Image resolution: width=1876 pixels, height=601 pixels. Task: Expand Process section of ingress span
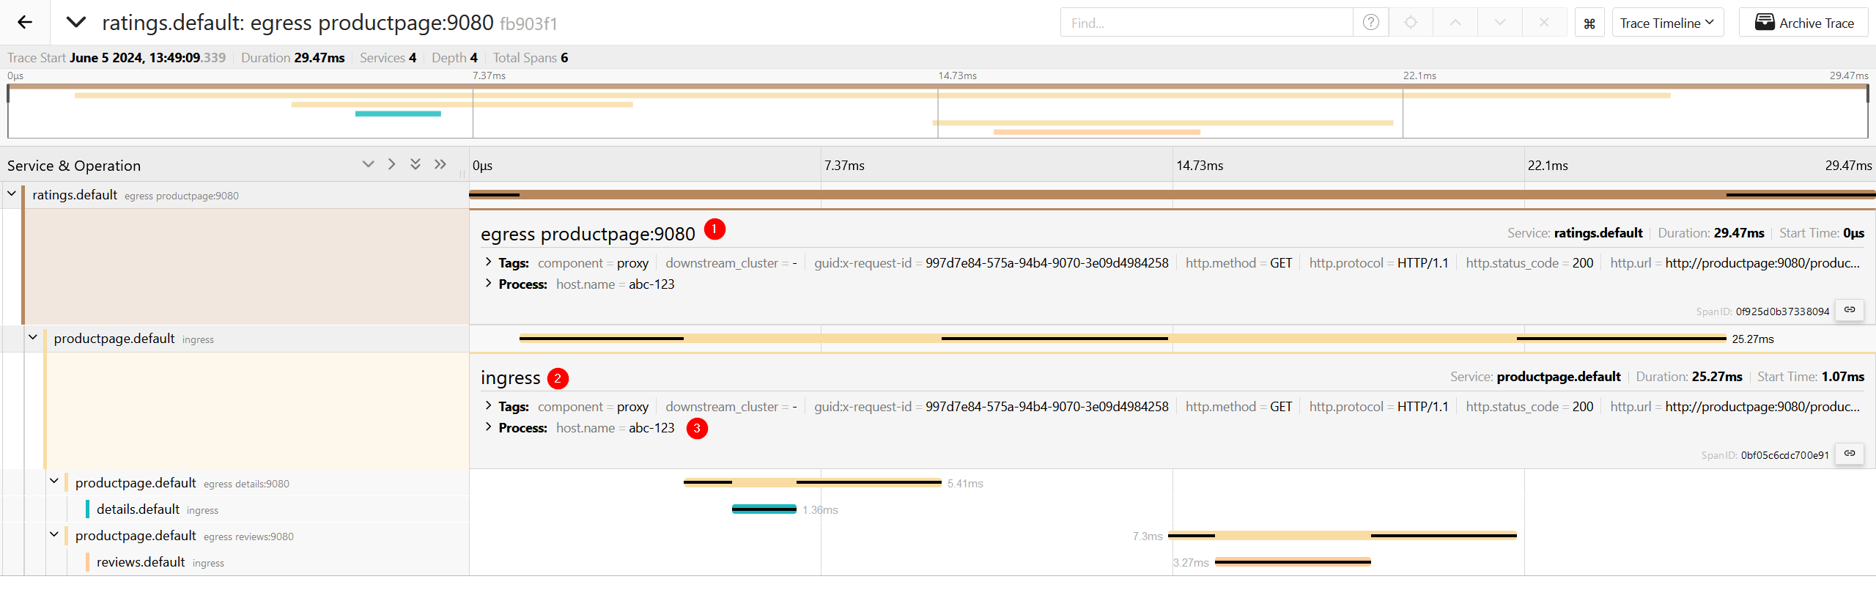pos(489,427)
